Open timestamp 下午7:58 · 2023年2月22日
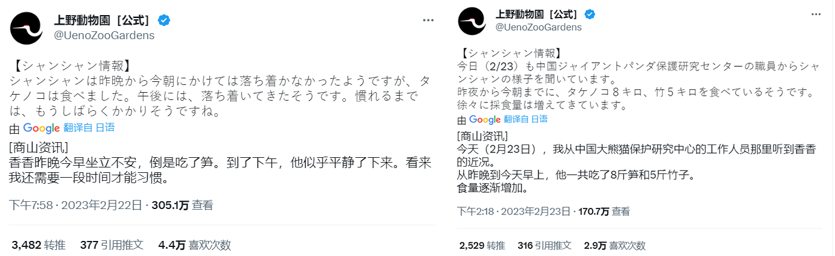This screenshot has width=835, height=256. tap(77, 205)
